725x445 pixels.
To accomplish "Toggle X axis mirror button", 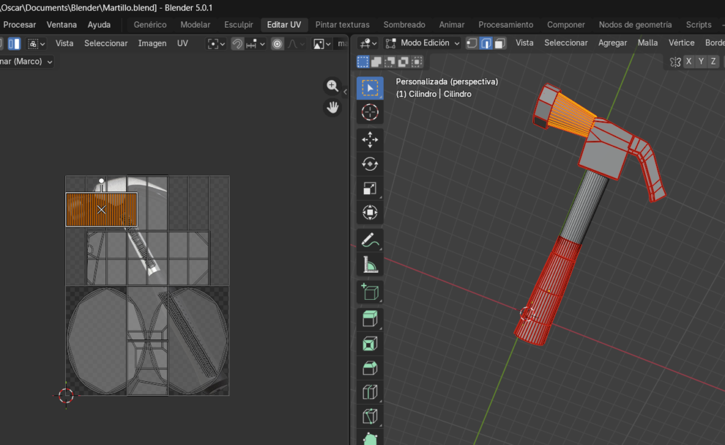I will (x=688, y=62).
